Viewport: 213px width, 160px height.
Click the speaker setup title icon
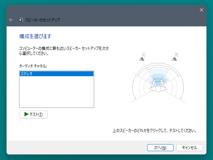pyautogui.click(x=20, y=20)
